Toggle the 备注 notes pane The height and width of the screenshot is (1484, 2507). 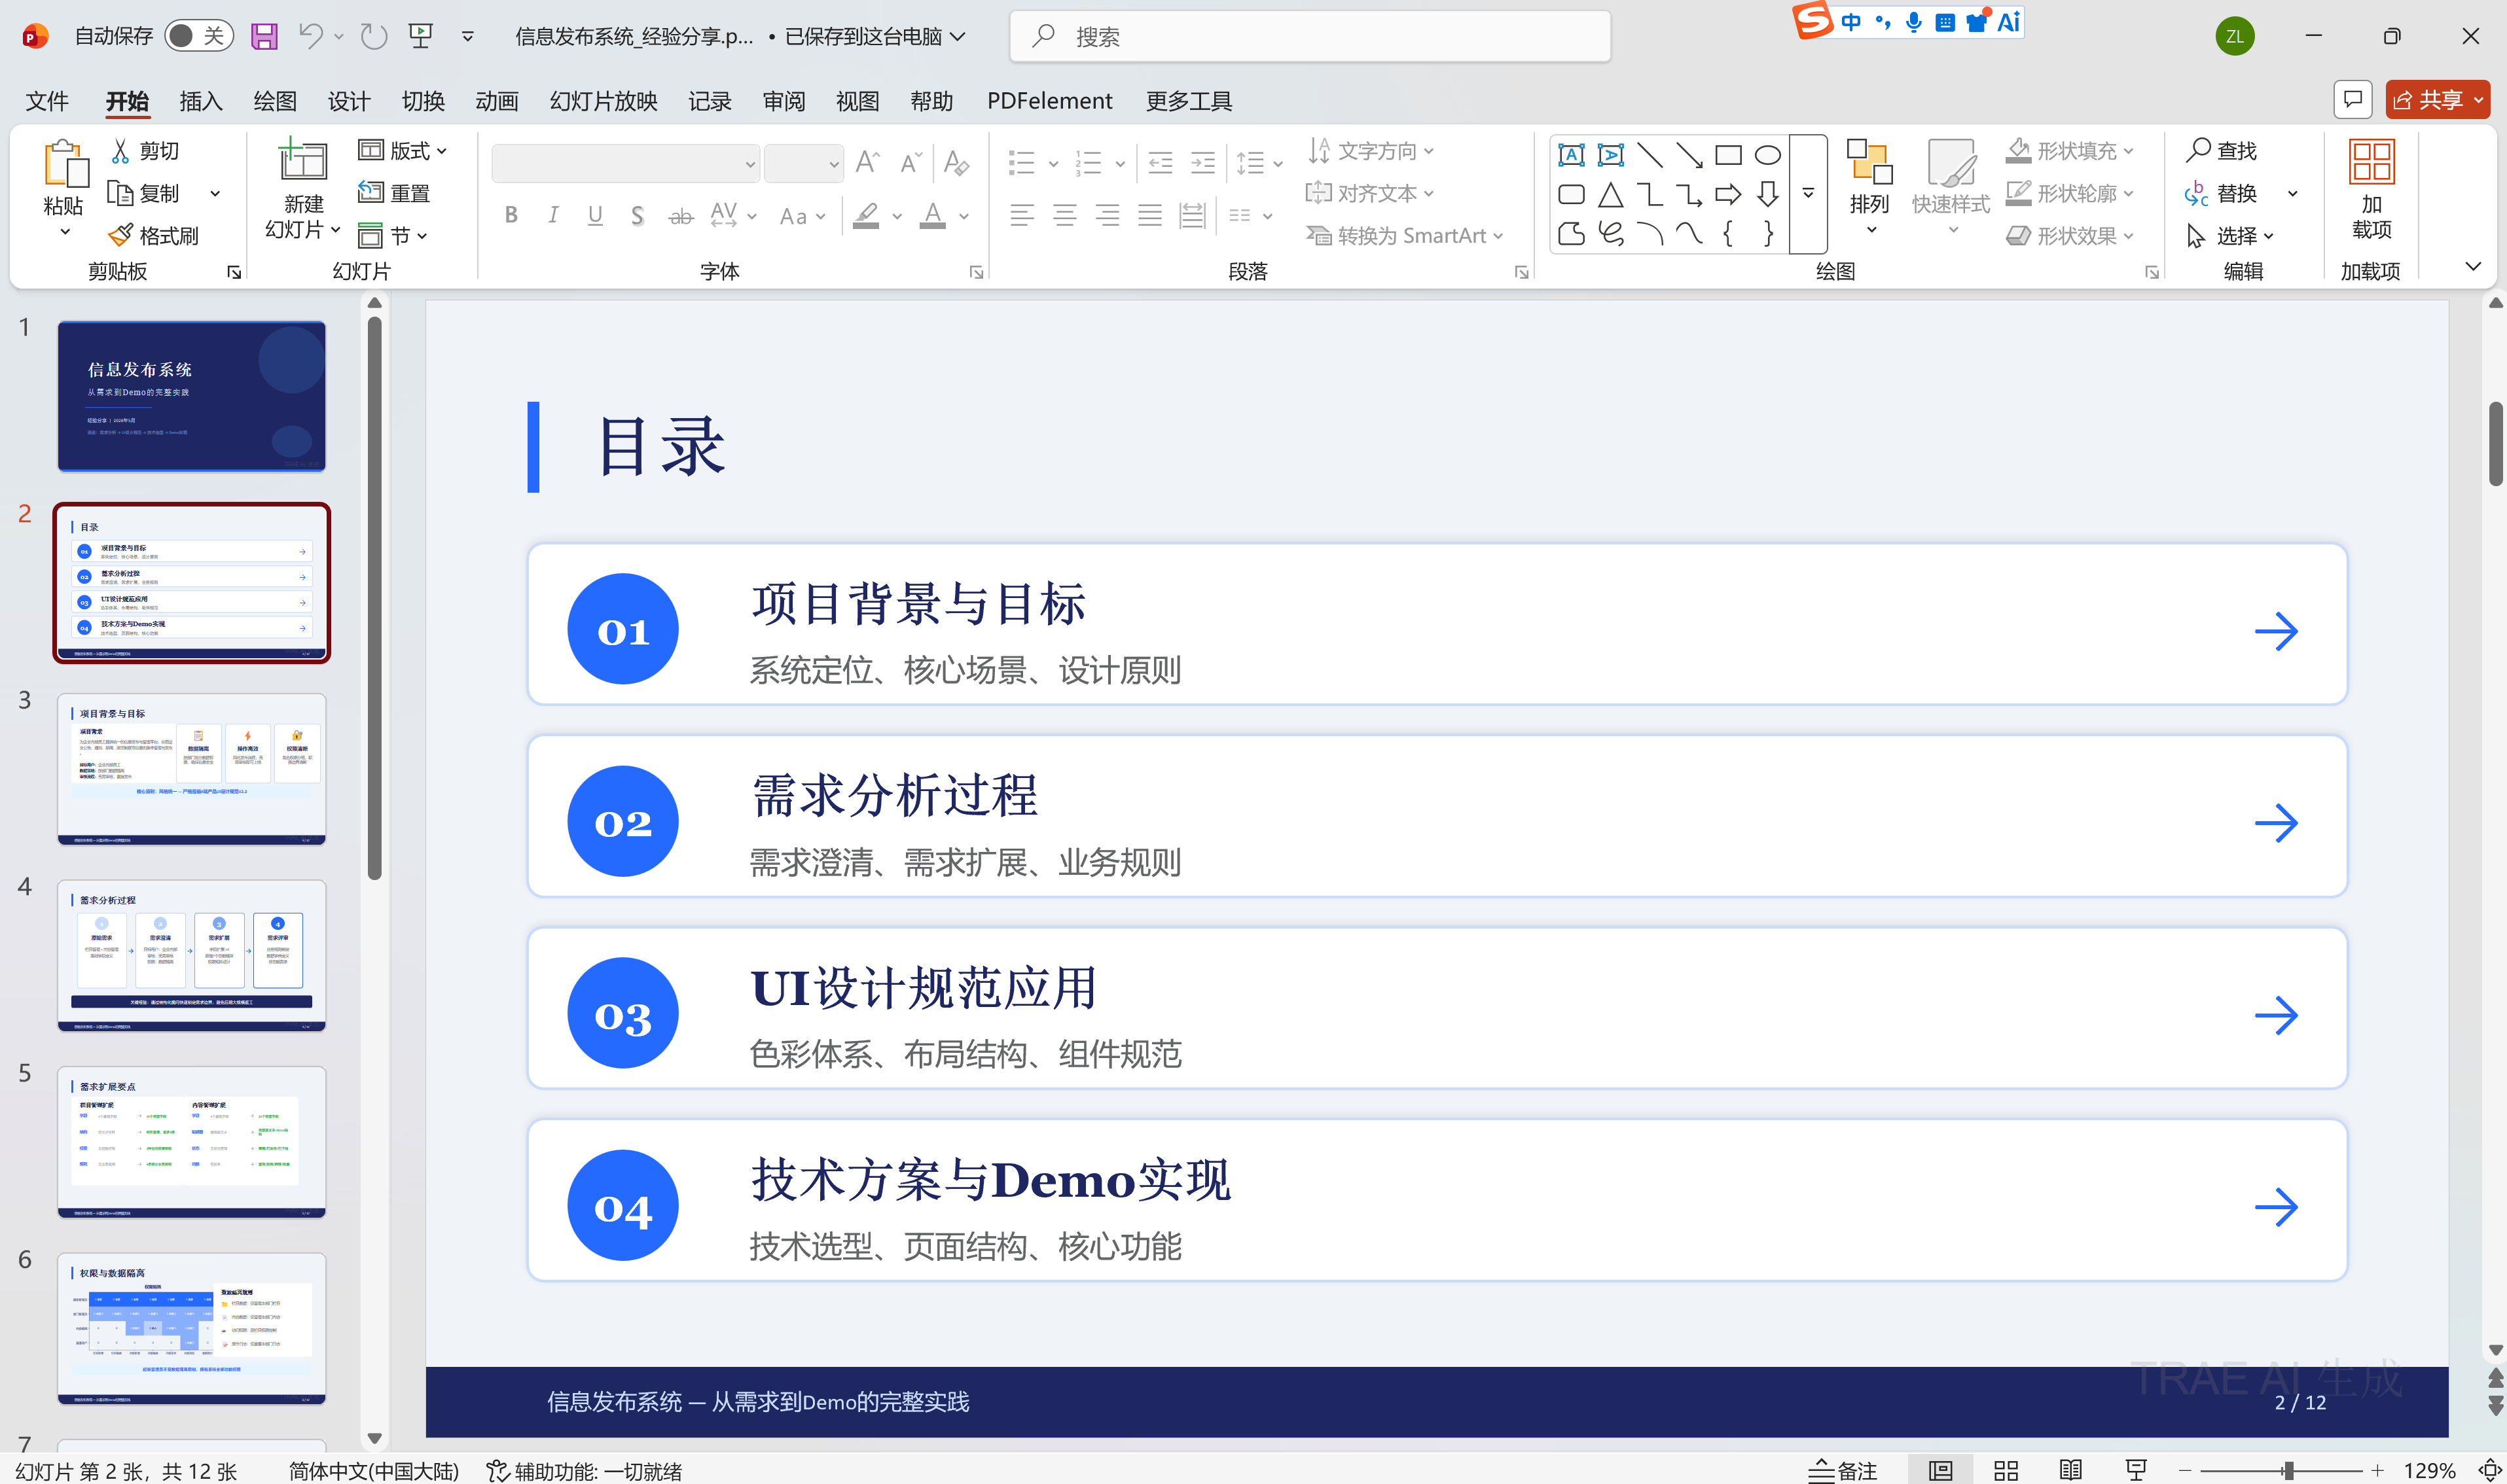tap(1843, 1470)
